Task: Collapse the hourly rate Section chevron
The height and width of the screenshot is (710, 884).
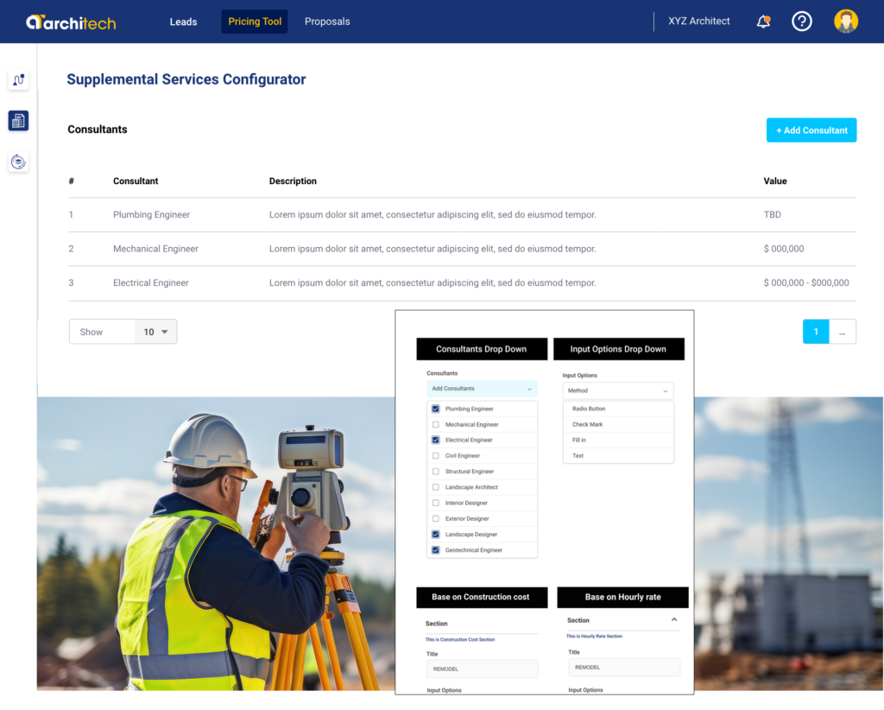Action: pos(674,620)
